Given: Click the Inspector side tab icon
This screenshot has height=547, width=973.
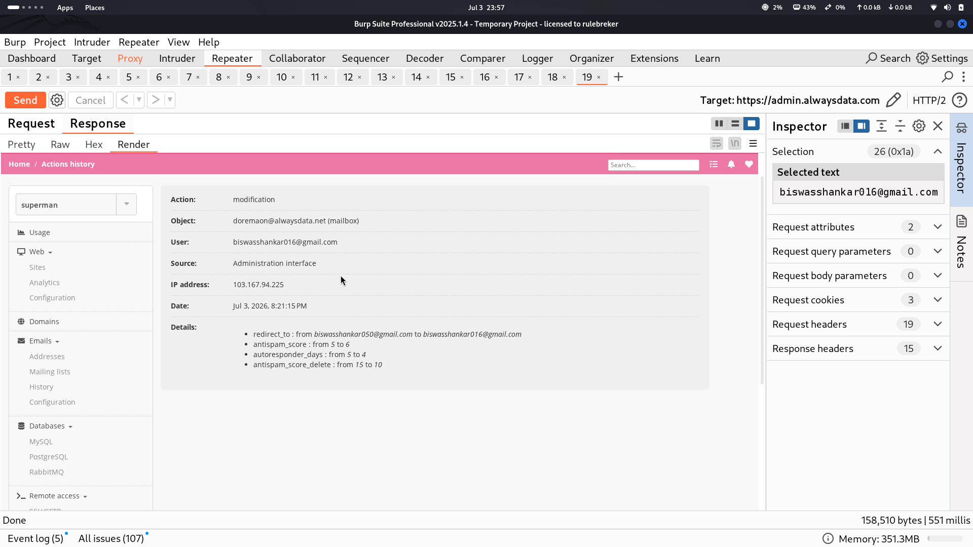Looking at the screenshot, I should pyautogui.click(x=961, y=128).
